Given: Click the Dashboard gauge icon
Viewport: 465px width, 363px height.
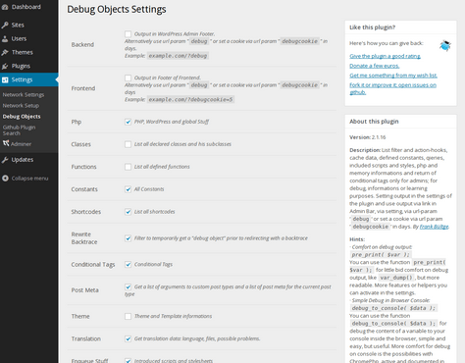Looking at the screenshot, I should point(5,7).
